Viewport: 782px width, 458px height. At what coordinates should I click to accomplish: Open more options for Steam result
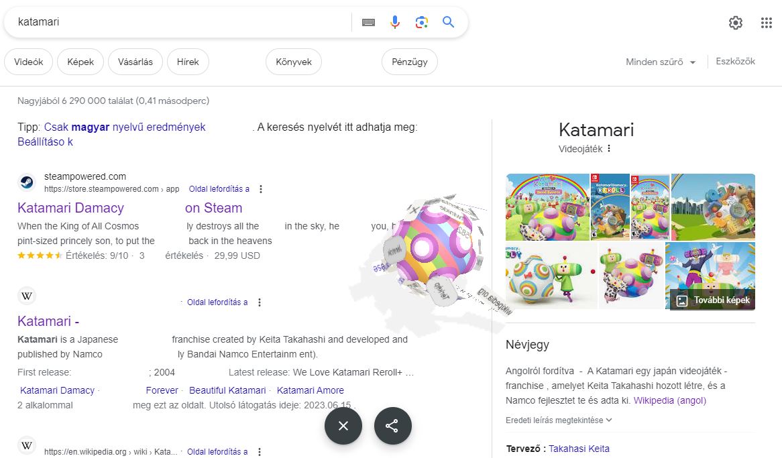[261, 189]
